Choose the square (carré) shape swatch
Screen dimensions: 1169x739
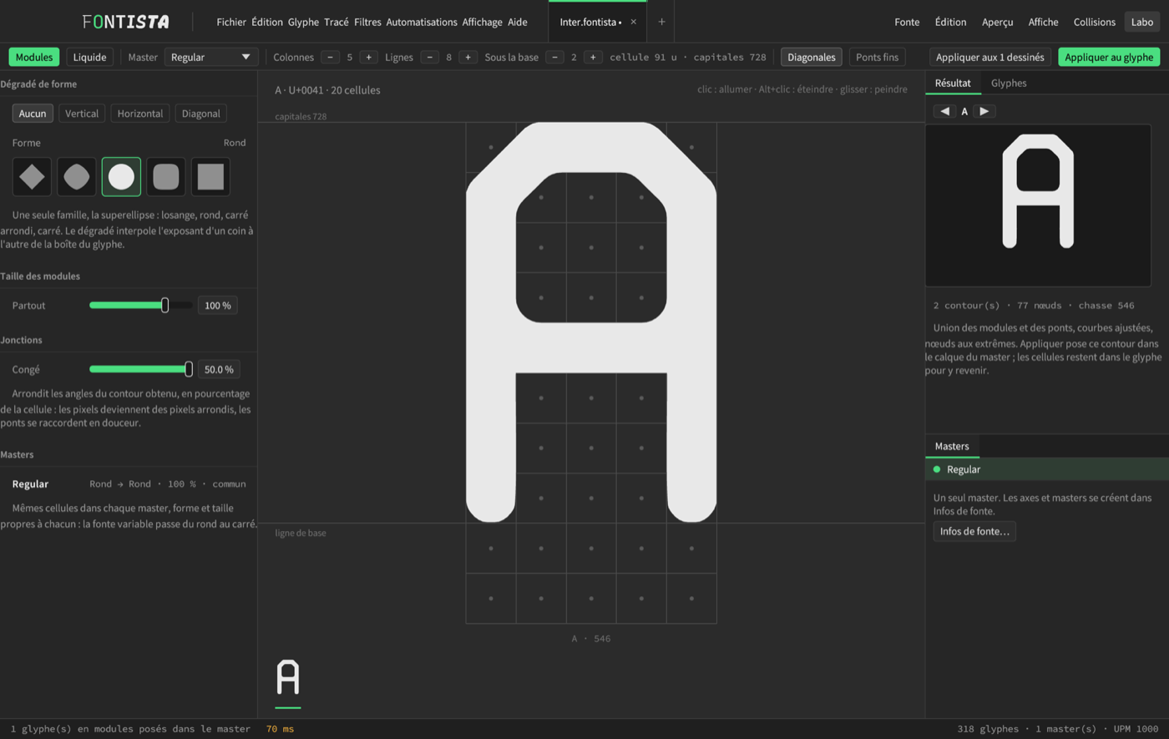click(210, 176)
